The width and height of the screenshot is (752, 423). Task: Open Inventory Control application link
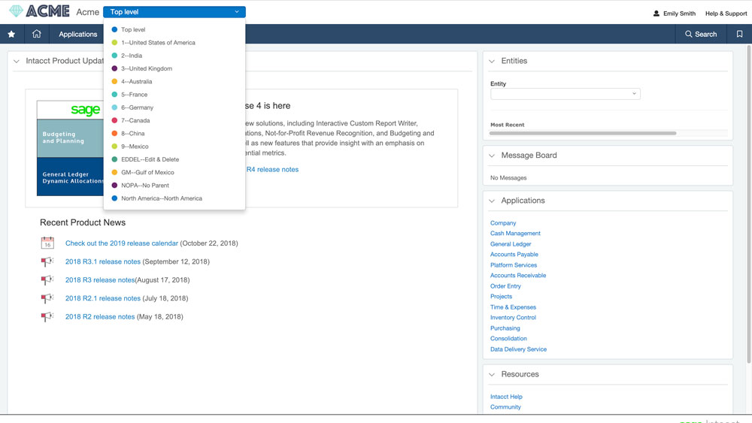[x=513, y=318]
